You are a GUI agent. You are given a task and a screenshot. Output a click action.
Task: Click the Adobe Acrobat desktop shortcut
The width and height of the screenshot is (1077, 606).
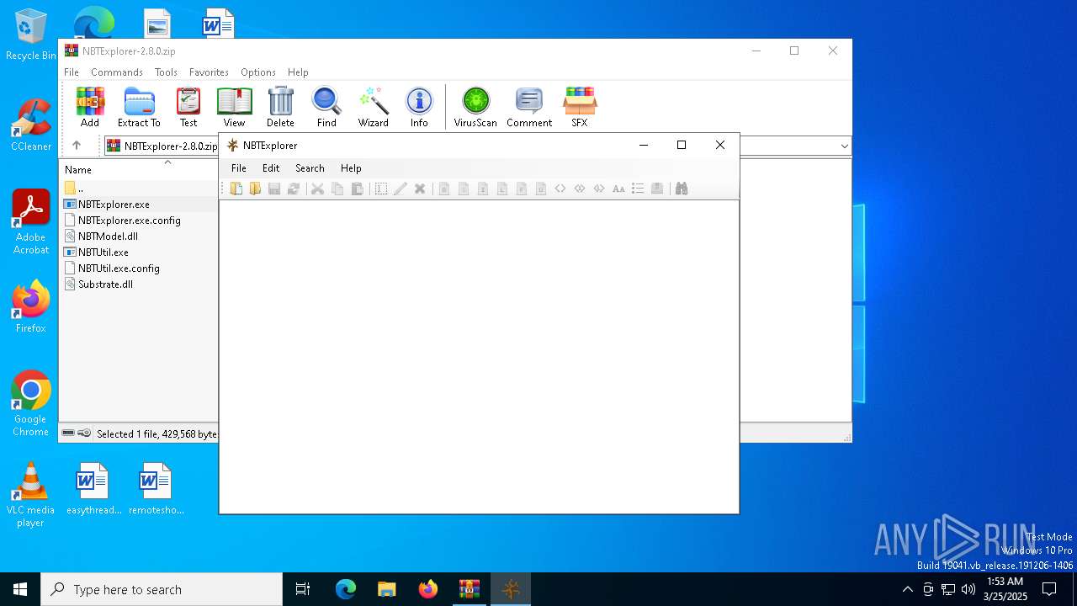coord(31,222)
